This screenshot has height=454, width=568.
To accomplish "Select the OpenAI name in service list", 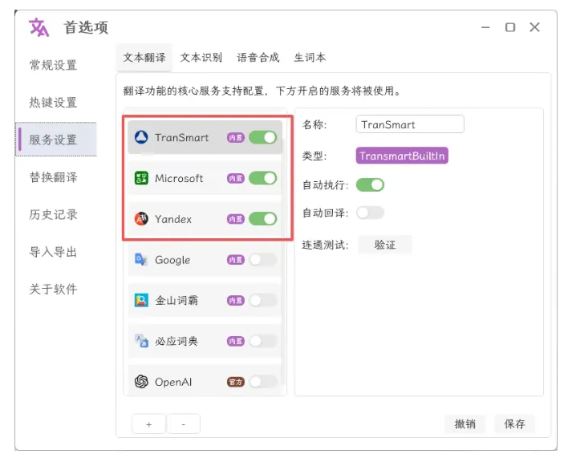I will (x=173, y=382).
